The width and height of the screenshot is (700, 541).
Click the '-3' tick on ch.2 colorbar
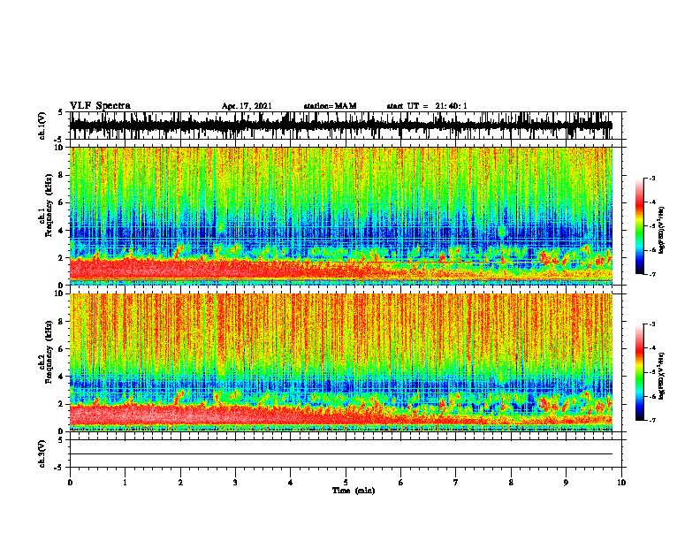click(651, 324)
